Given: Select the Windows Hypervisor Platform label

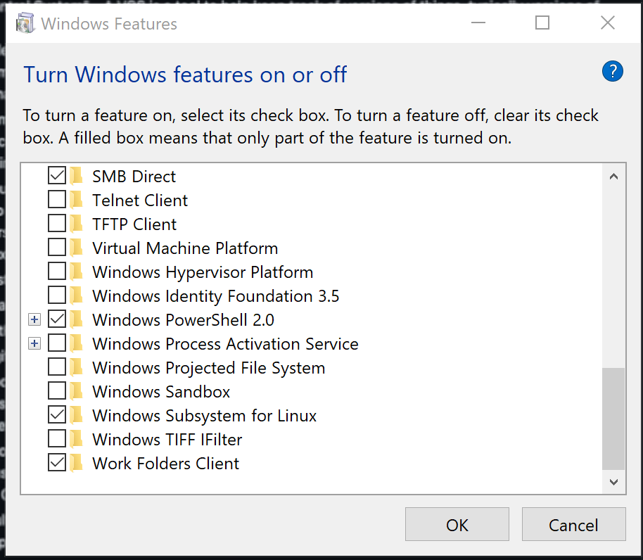Looking at the screenshot, I should [x=203, y=272].
